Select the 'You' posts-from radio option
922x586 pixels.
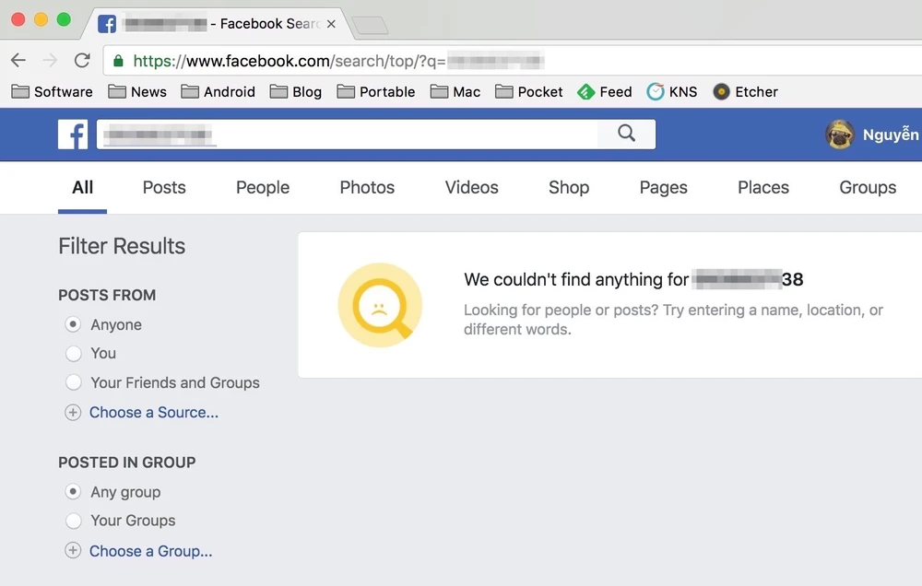point(74,354)
